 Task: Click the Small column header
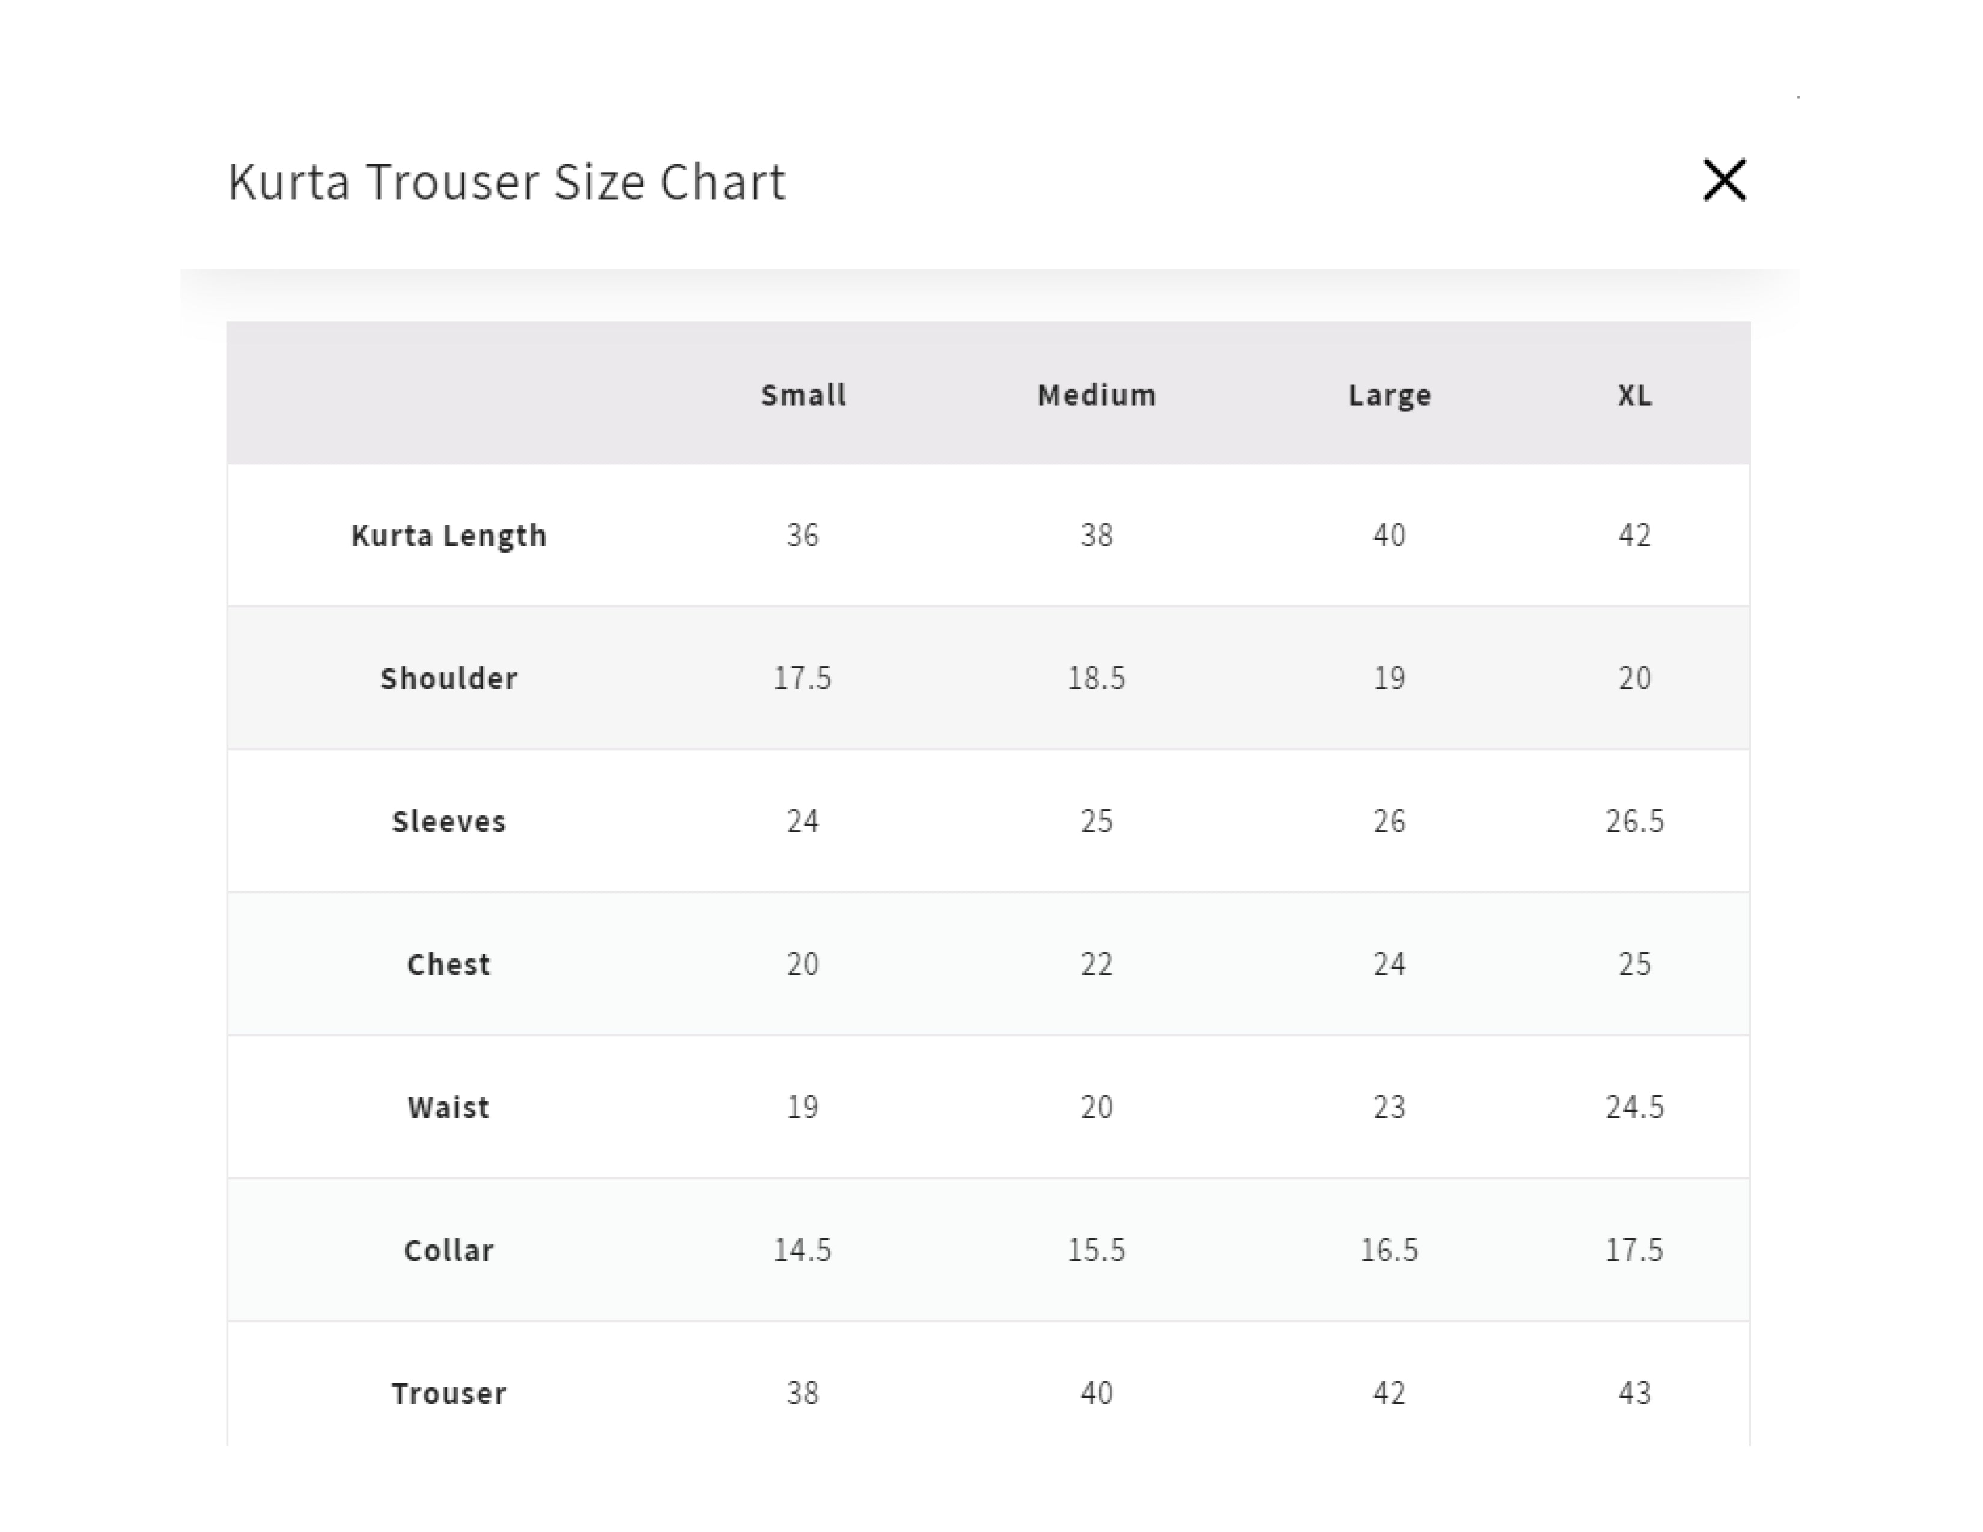click(803, 395)
